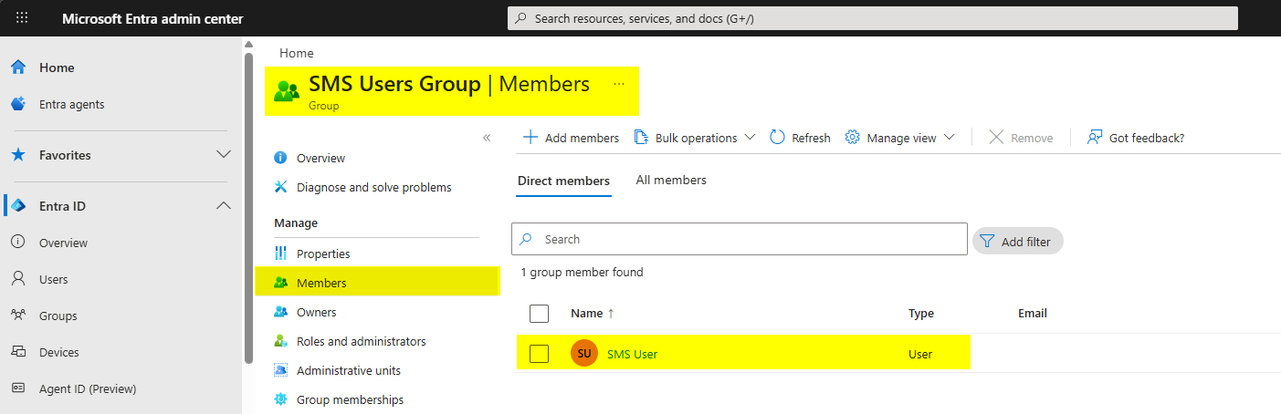Click the Diagnose and solve problems wrench icon
1281x414 pixels.
pos(281,187)
